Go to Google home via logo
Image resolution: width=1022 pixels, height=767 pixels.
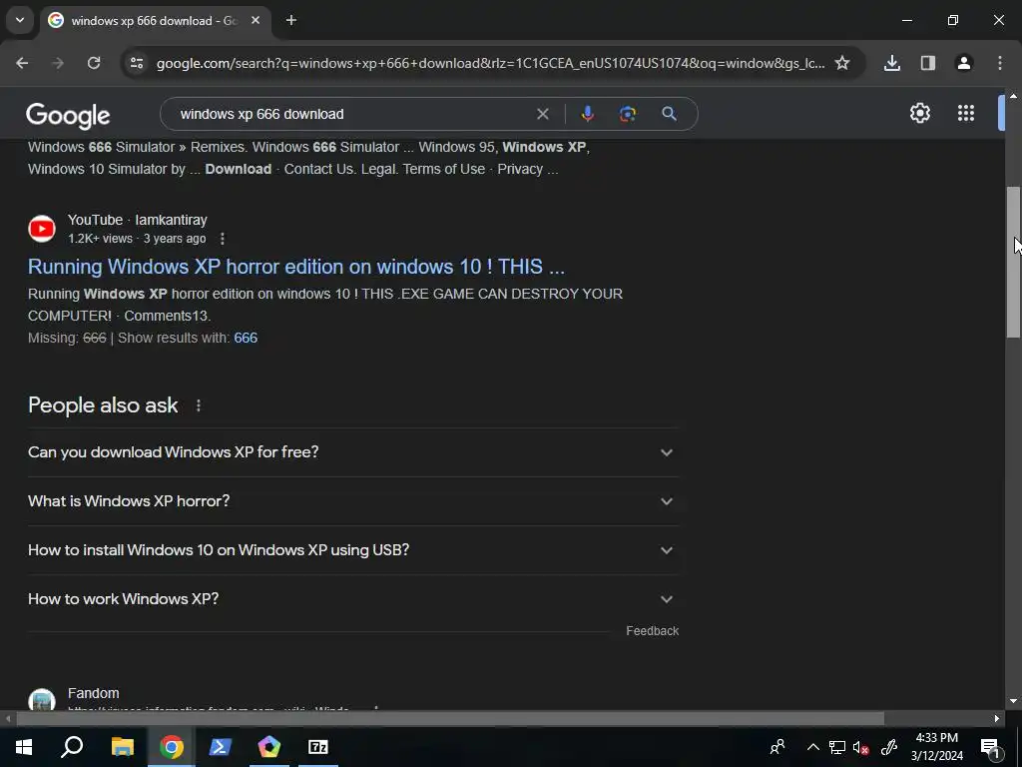68,116
